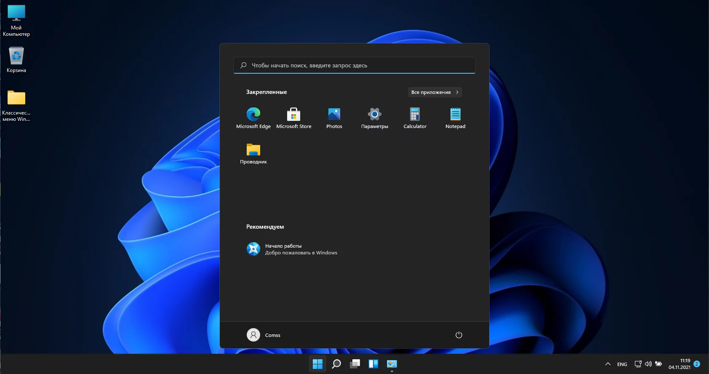Open Проводник file explorer in Start menu
This screenshot has height=374, width=709.
[253, 153]
